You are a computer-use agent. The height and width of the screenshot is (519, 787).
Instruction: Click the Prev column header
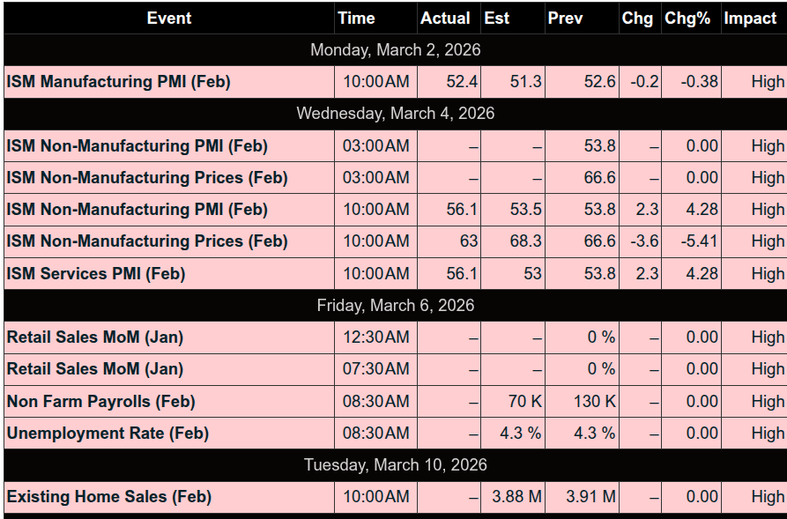click(565, 19)
